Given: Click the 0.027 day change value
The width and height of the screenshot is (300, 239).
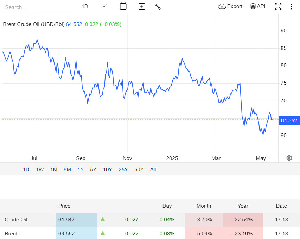Looking at the screenshot, I should click(x=132, y=220).
